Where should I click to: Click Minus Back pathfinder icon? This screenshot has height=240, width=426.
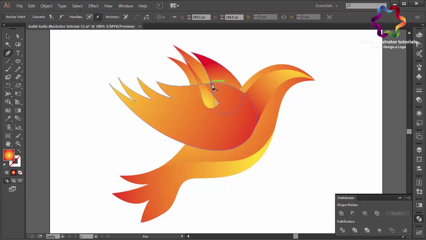tap(405, 230)
